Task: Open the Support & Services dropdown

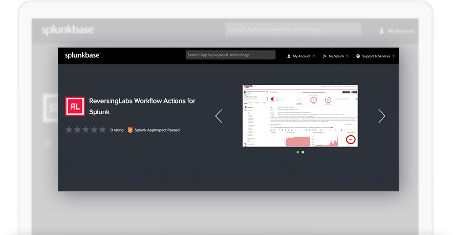Action: (375, 56)
